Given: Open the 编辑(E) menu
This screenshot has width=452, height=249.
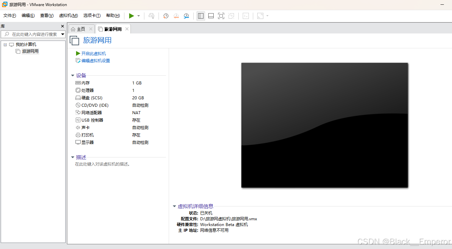Looking at the screenshot, I should 28,16.
